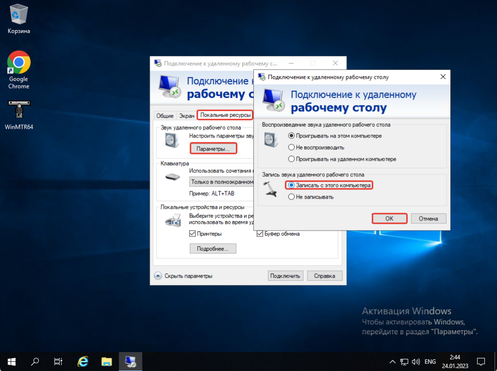Open Internet Explorer in the taskbar
Viewport: 497px width, 371px height.
pyautogui.click(x=83, y=361)
